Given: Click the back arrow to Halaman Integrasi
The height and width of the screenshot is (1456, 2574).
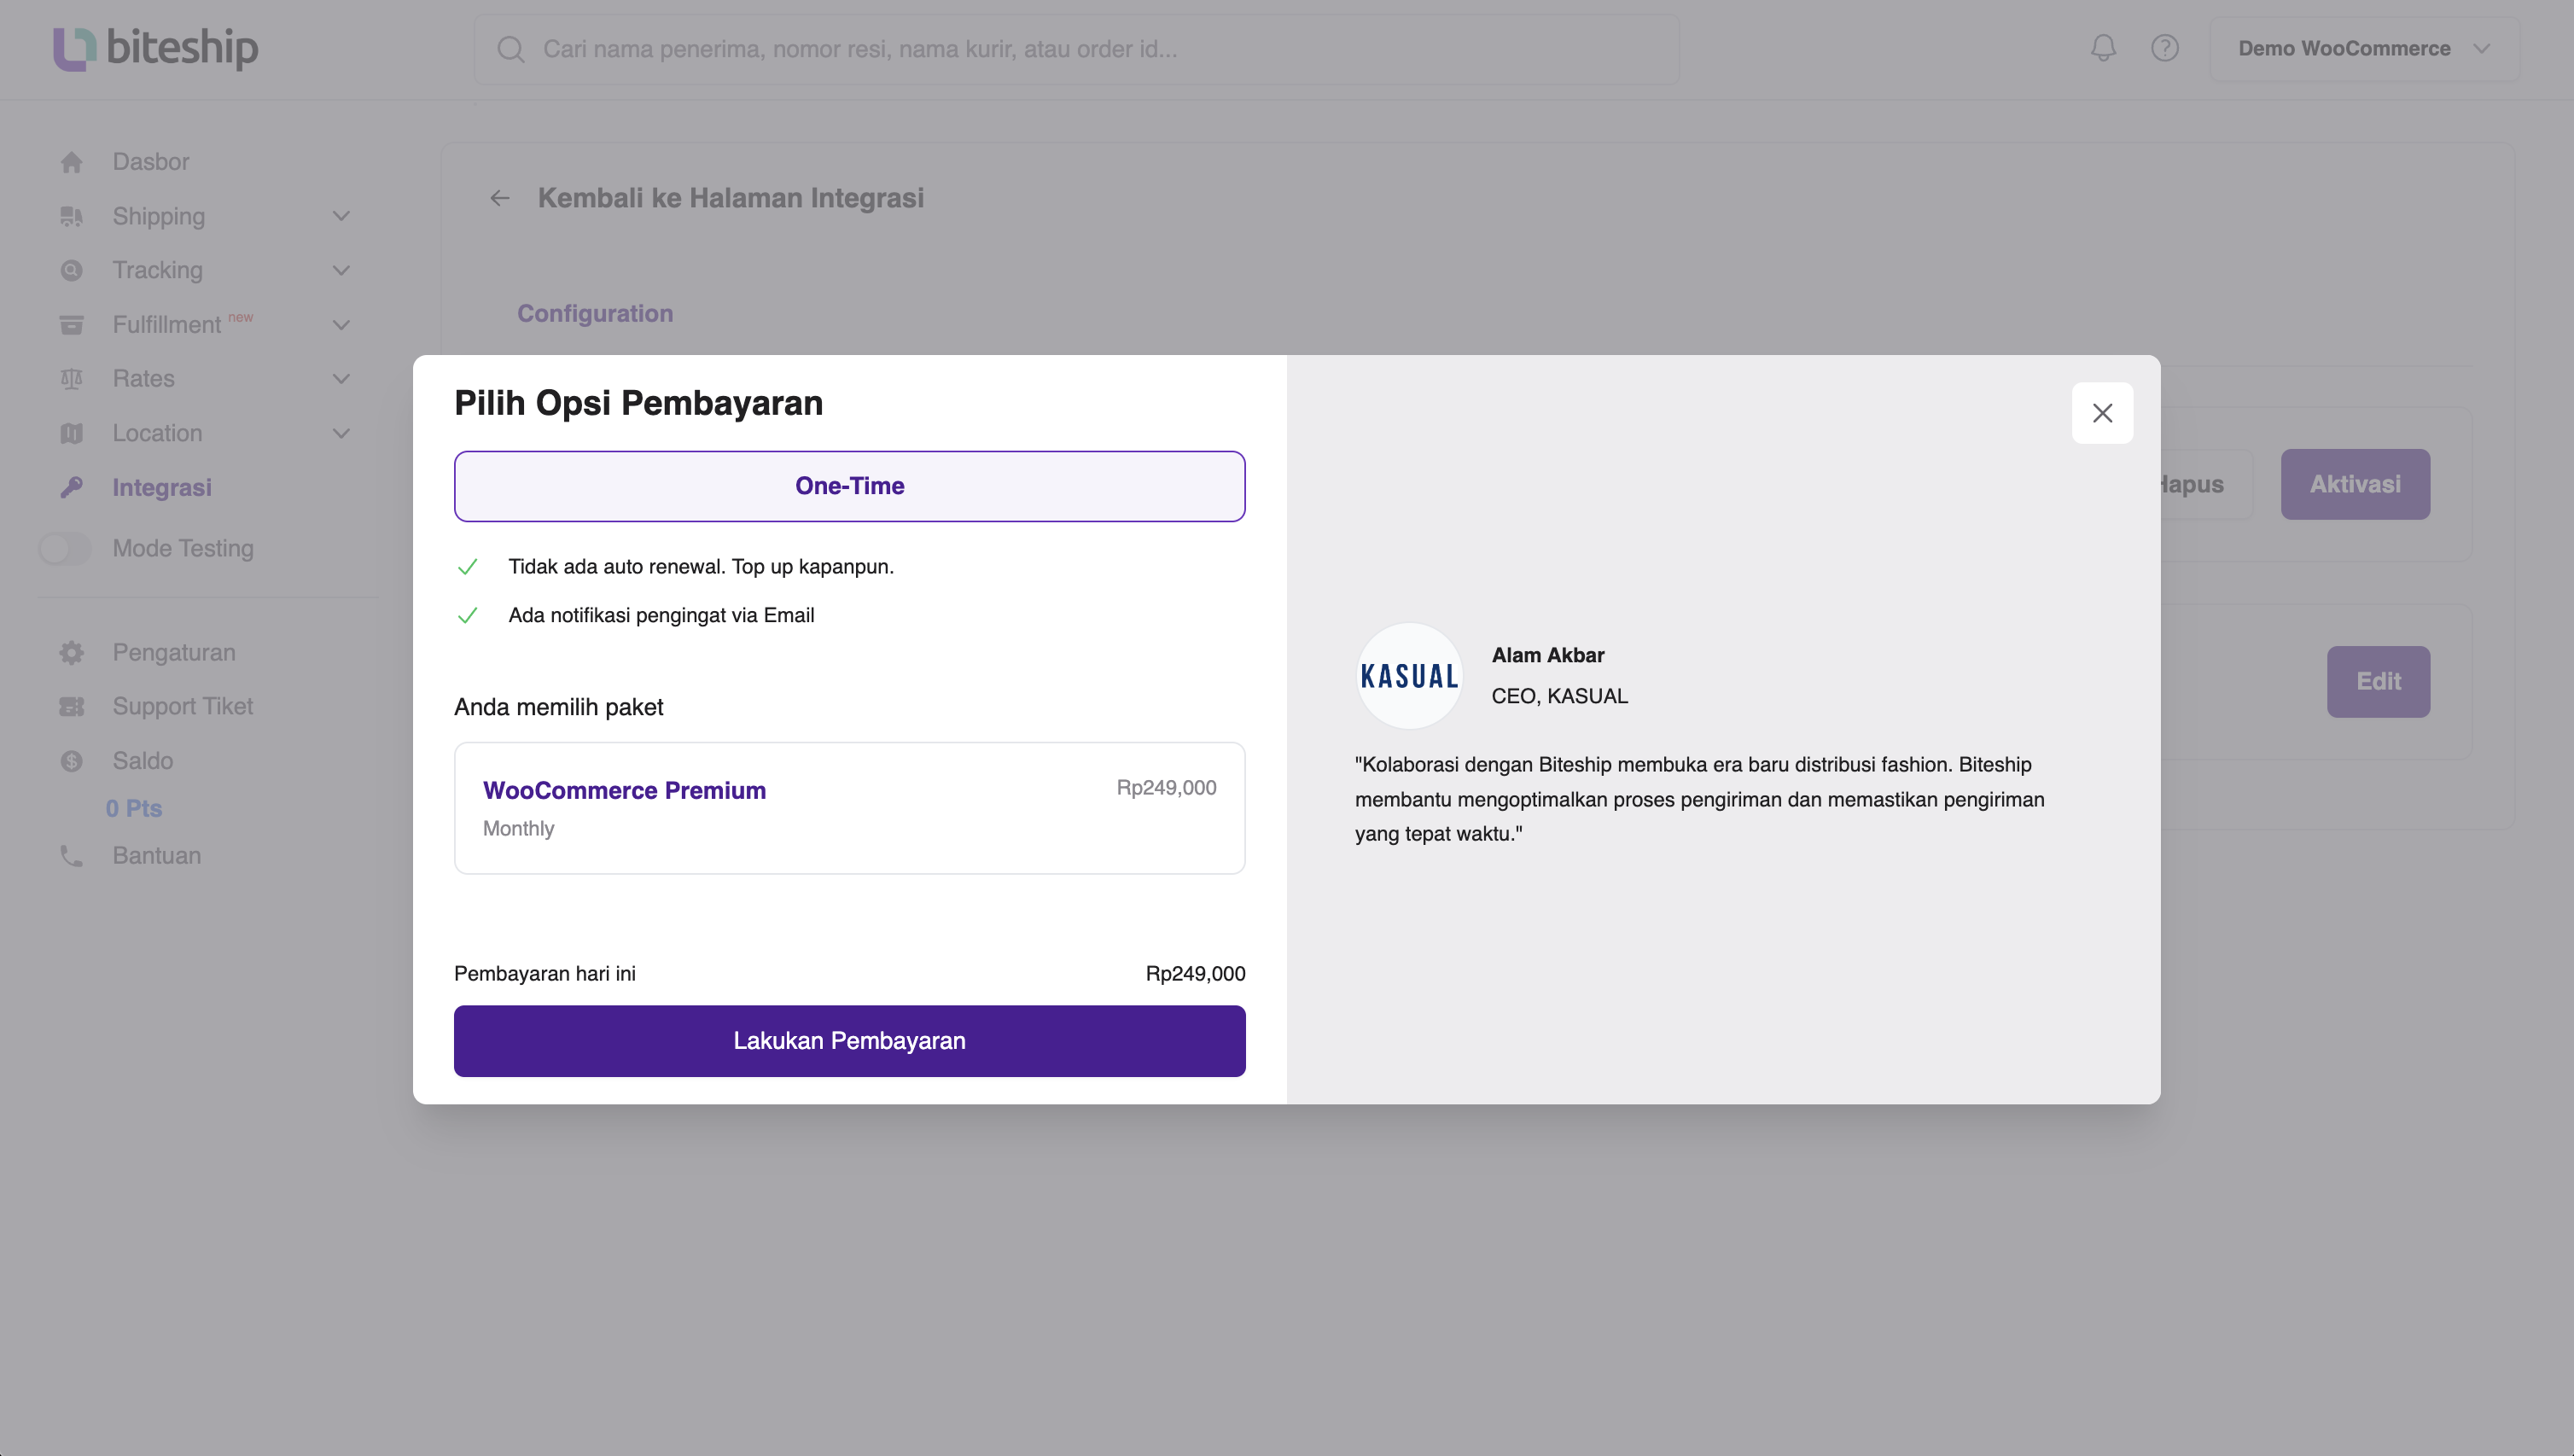Looking at the screenshot, I should [500, 198].
